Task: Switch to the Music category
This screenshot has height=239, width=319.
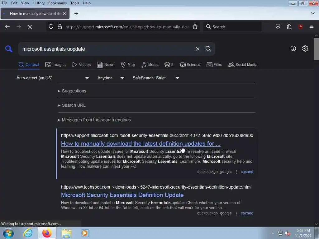Action: [150, 65]
